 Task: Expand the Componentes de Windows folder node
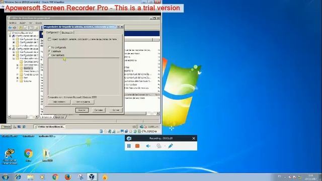(x=18, y=65)
